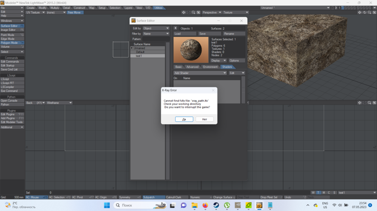Collapse the Unnamed object tree entry

tap(132, 48)
